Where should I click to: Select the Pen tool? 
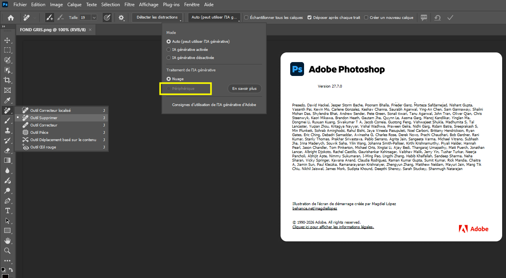(x=7, y=200)
